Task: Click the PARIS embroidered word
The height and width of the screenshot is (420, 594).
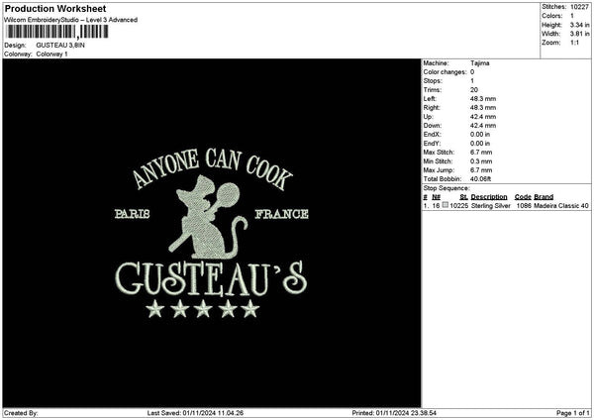Action: pos(133,214)
